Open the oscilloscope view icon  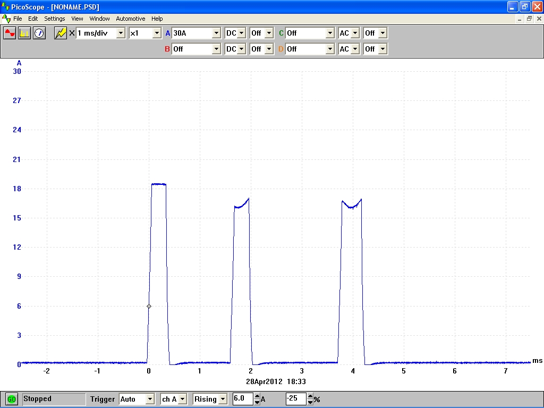(10, 33)
